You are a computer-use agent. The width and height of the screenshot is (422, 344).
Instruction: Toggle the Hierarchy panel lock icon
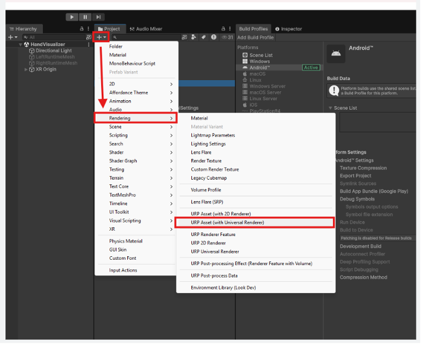tap(81, 28)
